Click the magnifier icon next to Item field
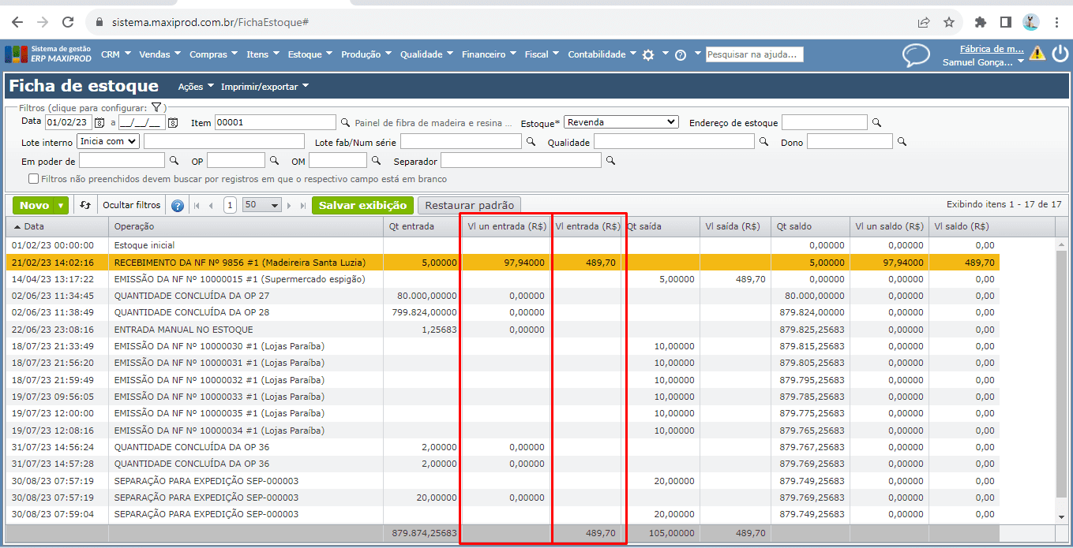1073x548 pixels. click(345, 123)
